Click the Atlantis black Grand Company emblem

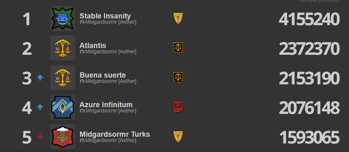[x=178, y=48]
